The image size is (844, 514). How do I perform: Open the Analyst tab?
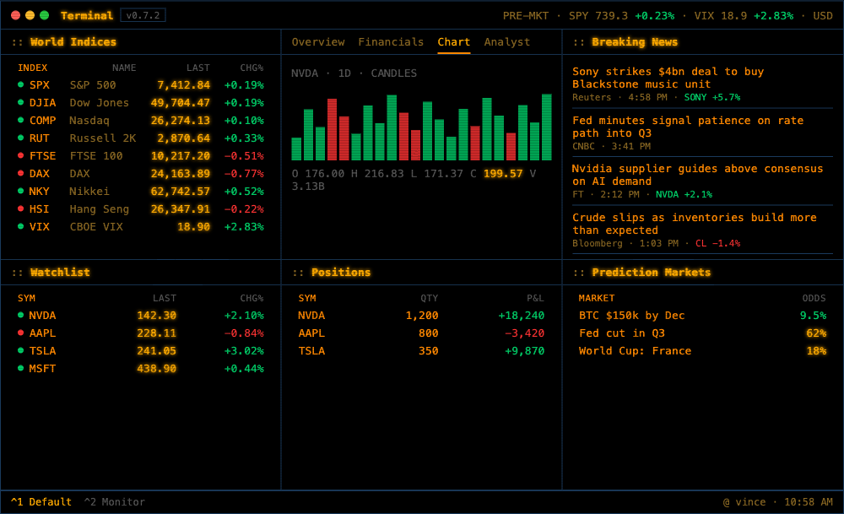(x=507, y=42)
